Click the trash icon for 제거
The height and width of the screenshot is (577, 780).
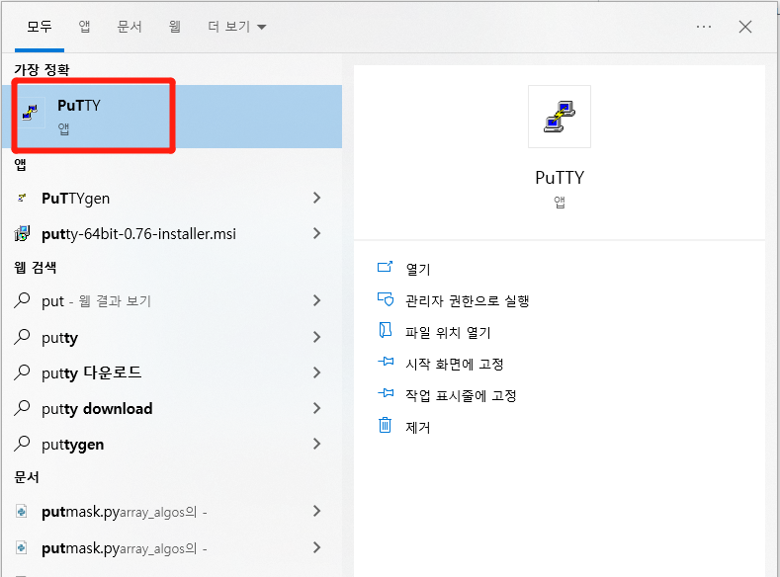(x=385, y=426)
